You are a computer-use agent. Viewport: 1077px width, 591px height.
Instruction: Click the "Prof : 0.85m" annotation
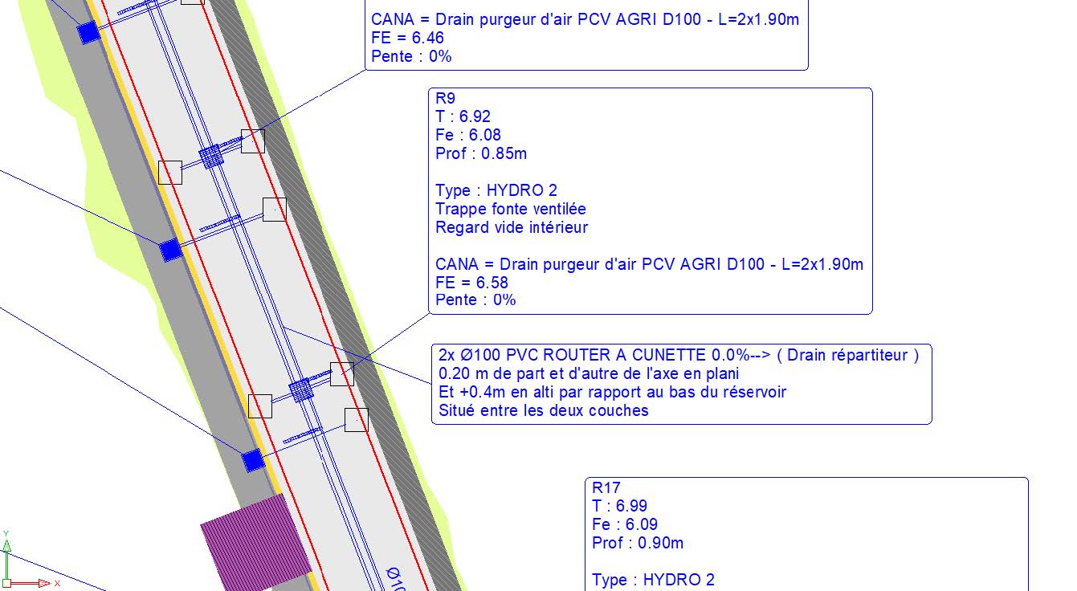(x=481, y=153)
